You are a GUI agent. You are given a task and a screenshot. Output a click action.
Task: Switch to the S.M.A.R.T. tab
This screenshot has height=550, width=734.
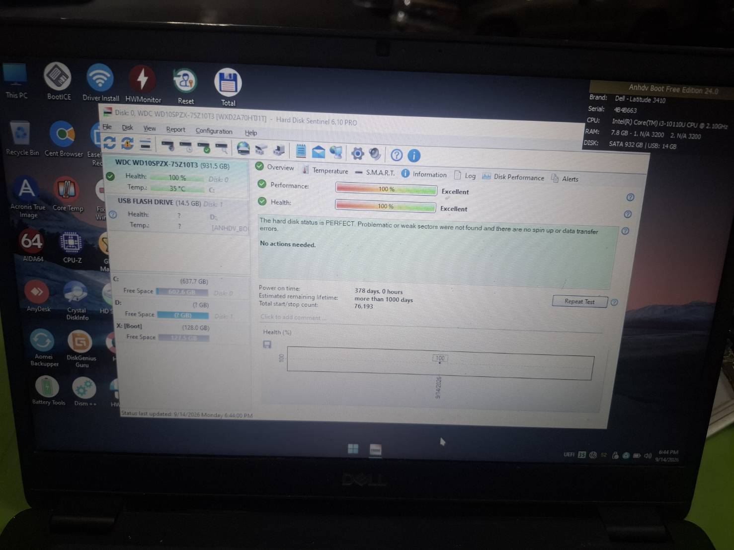(x=375, y=172)
